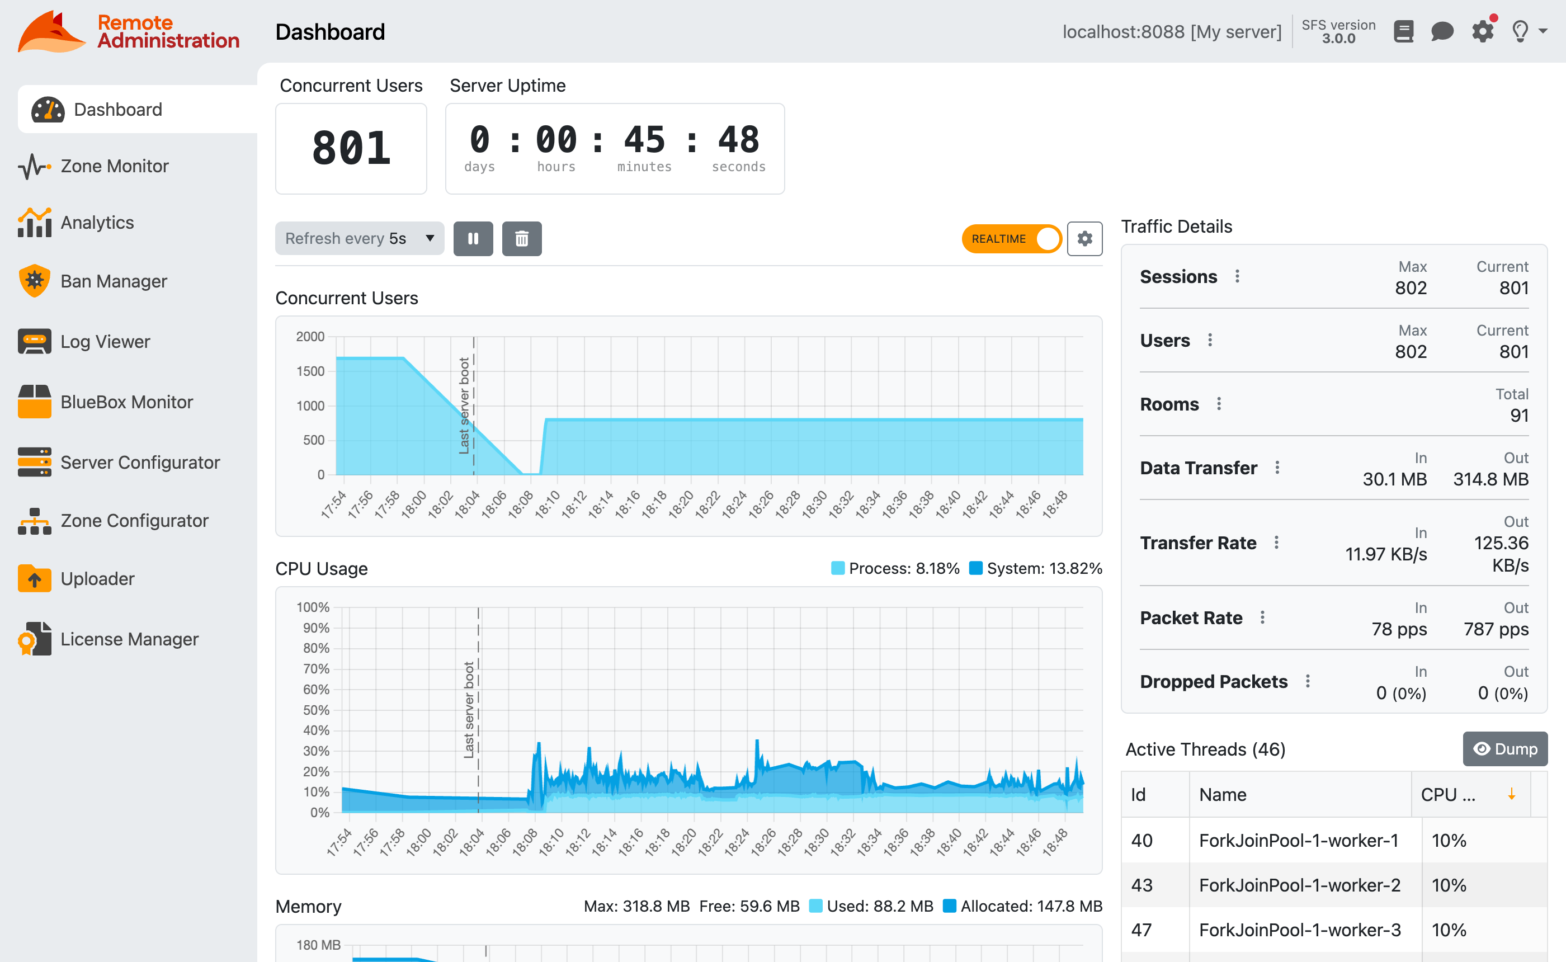Open the Log Viewer
1566x962 pixels.
(105, 341)
